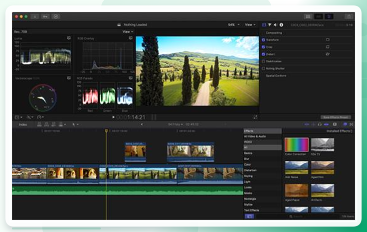This screenshot has width=367, height=232.
Task: Click Crop onscreen controls icon
Action: 328,47
